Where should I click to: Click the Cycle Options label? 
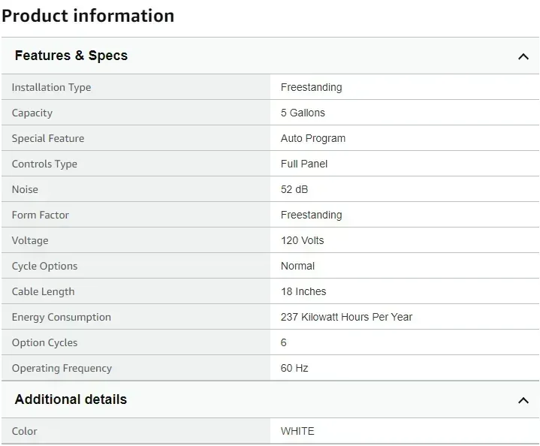coord(44,266)
